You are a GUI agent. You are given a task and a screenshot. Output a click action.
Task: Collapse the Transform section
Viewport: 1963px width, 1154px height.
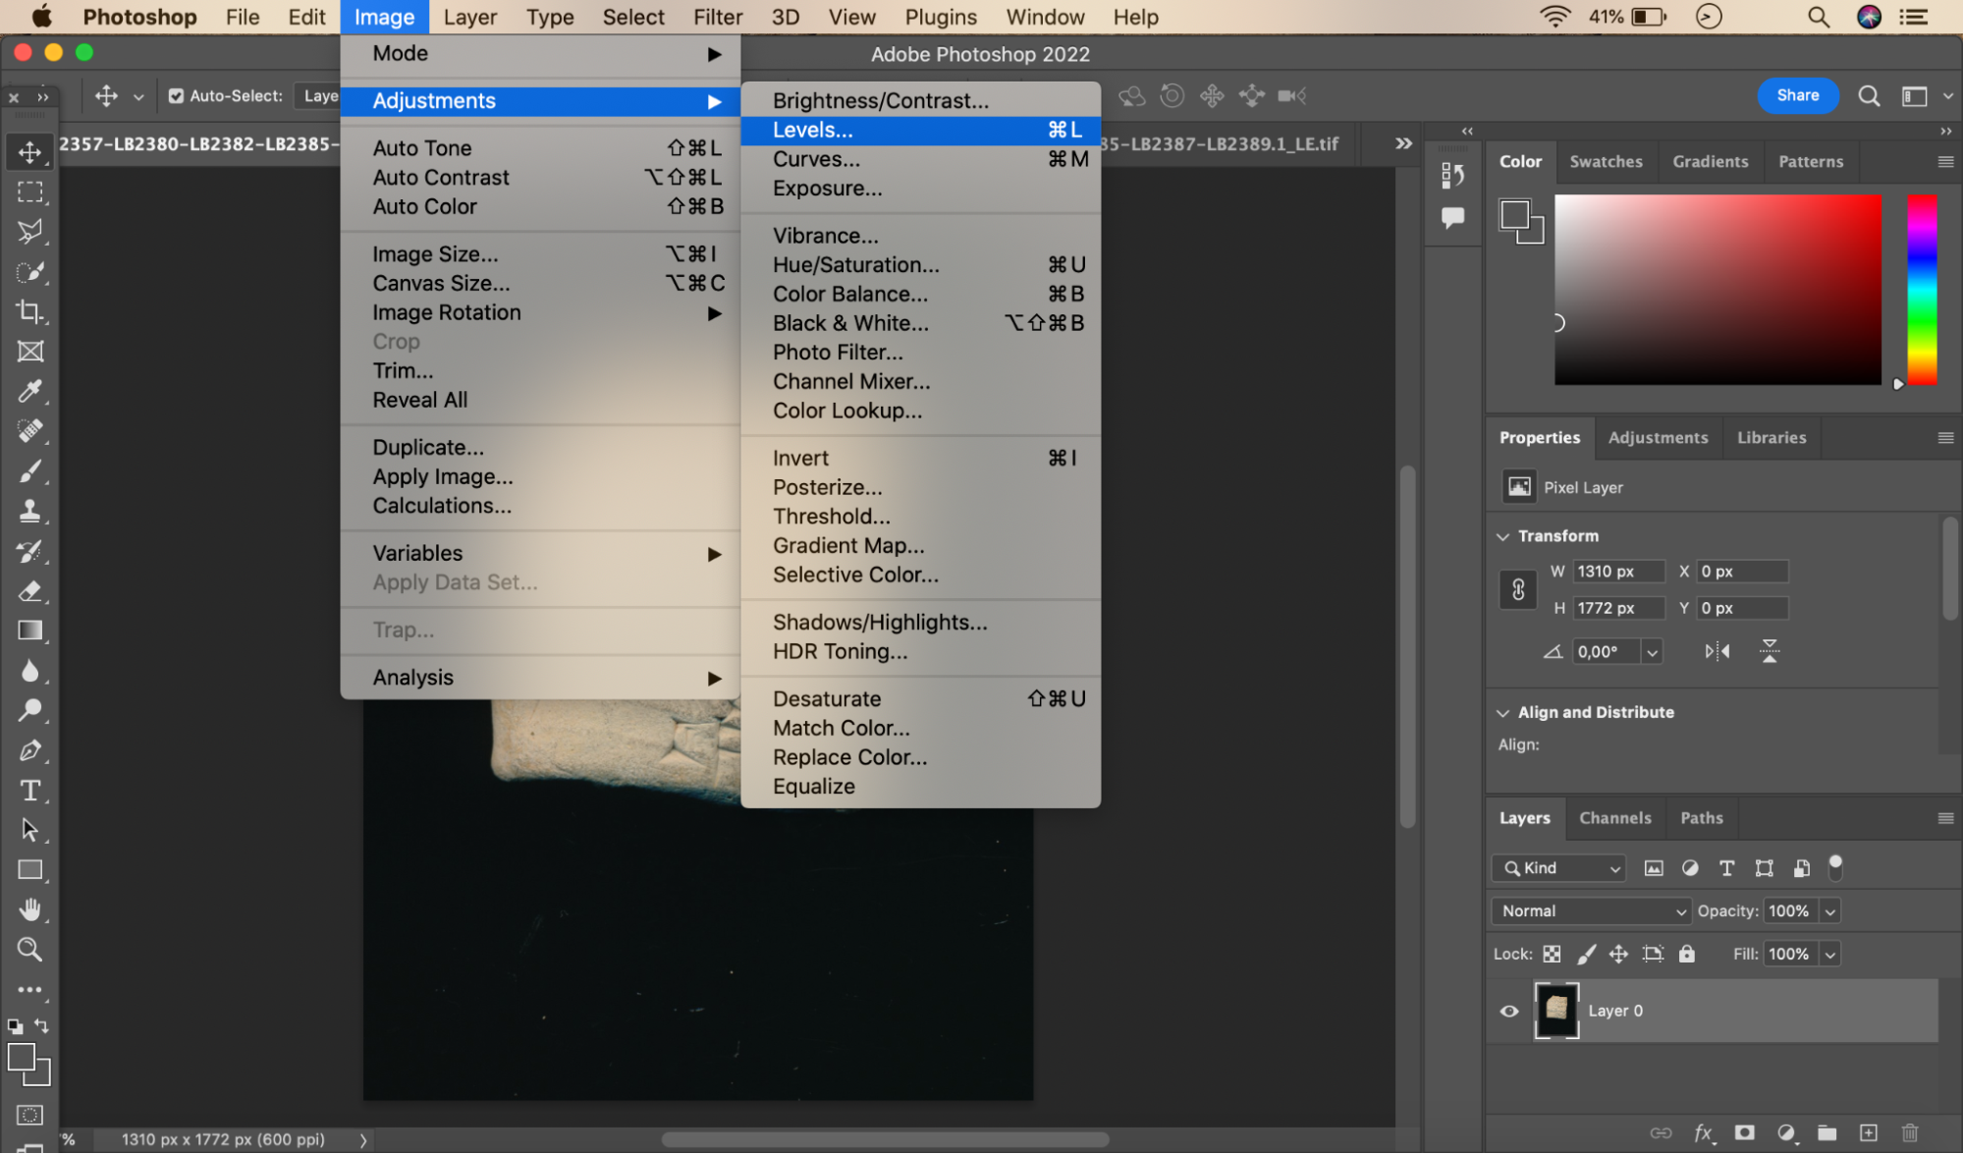point(1502,536)
